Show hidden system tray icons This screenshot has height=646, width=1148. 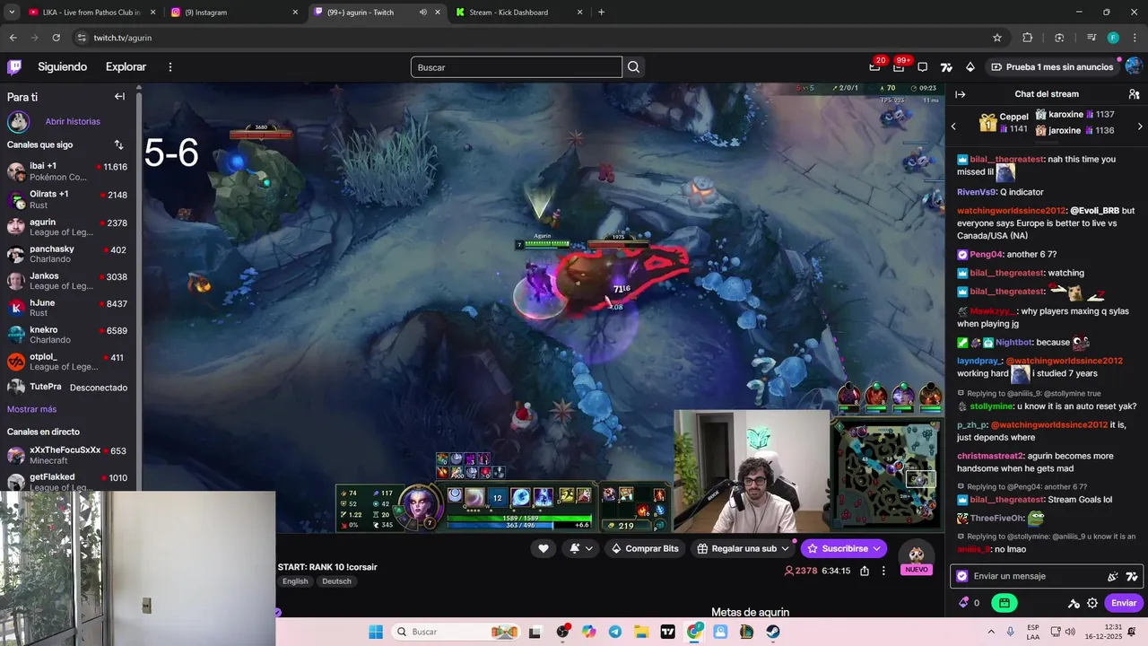click(x=991, y=632)
